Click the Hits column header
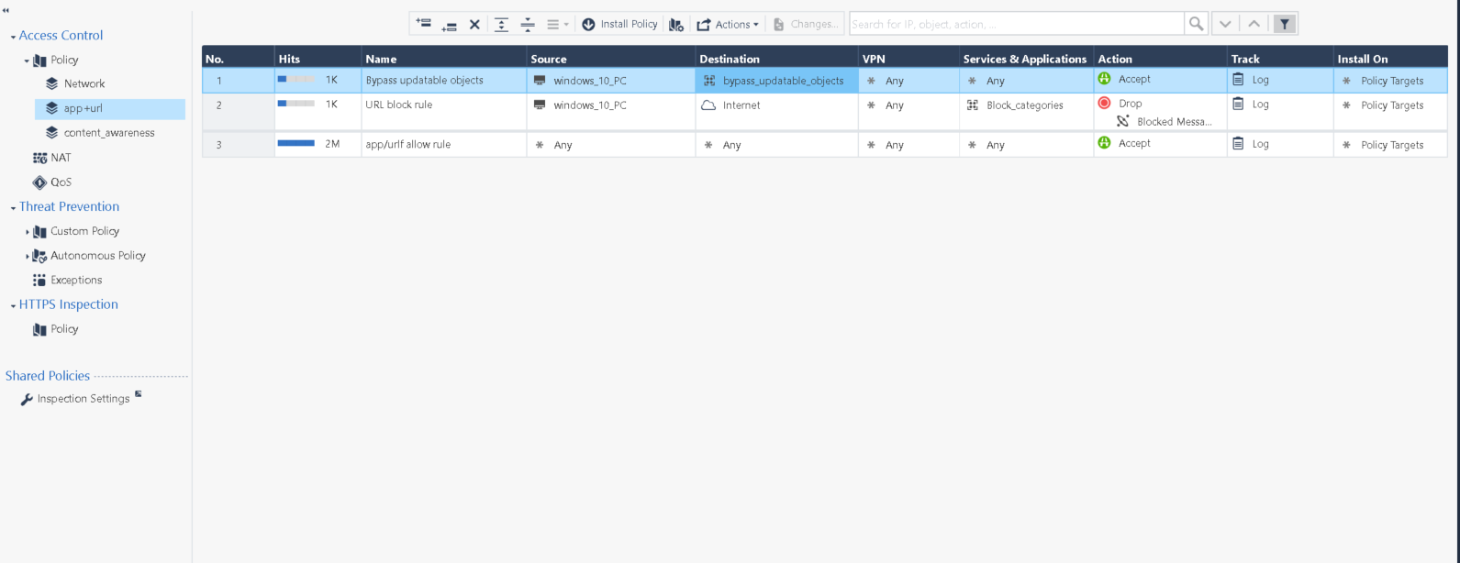1460x563 pixels. (318, 59)
